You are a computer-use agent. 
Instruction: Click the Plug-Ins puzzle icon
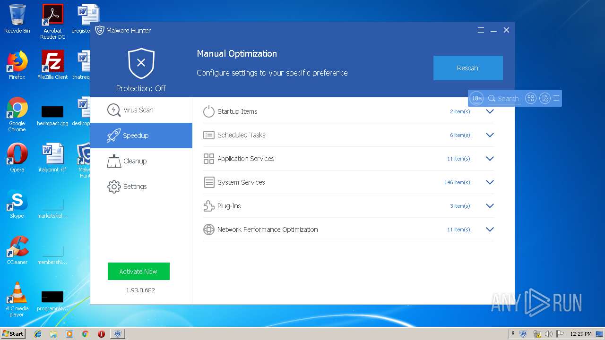(209, 206)
